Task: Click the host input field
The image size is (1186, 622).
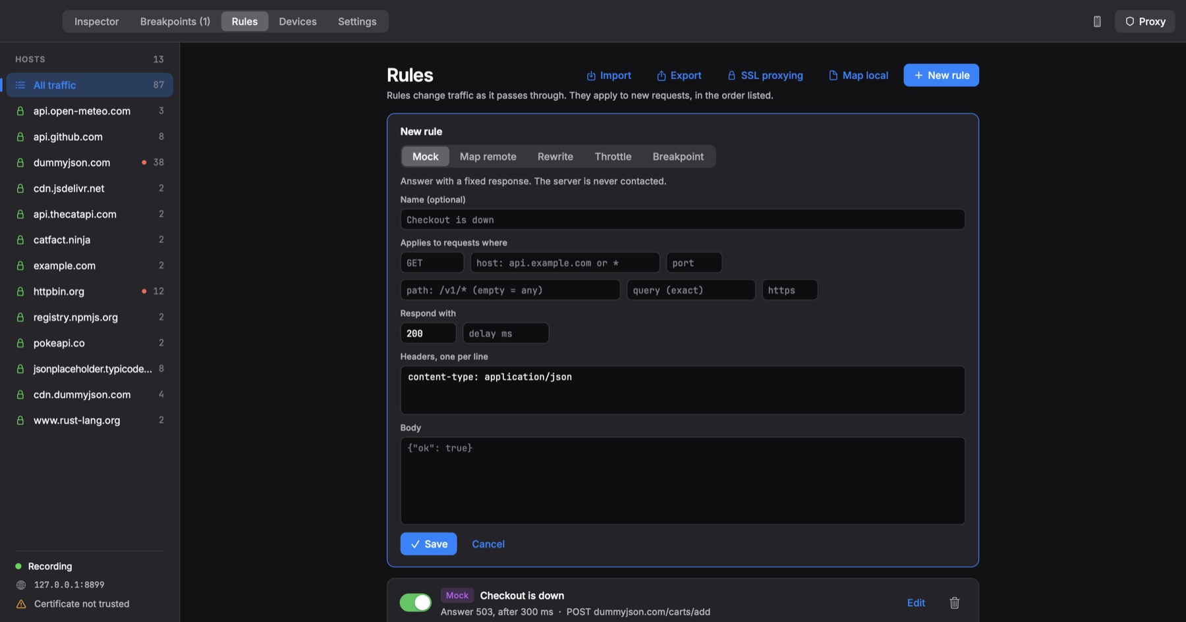Action: click(565, 263)
